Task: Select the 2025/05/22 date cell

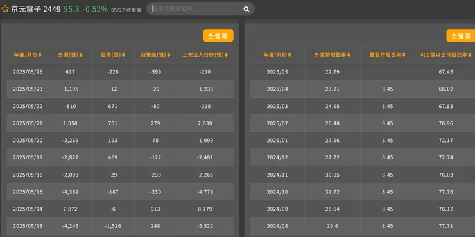Action: click(28, 106)
